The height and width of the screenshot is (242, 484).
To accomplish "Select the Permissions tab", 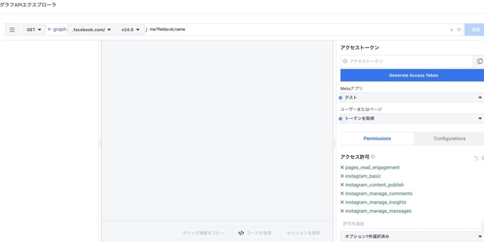I will pyautogui.click(x=377, y=139).
